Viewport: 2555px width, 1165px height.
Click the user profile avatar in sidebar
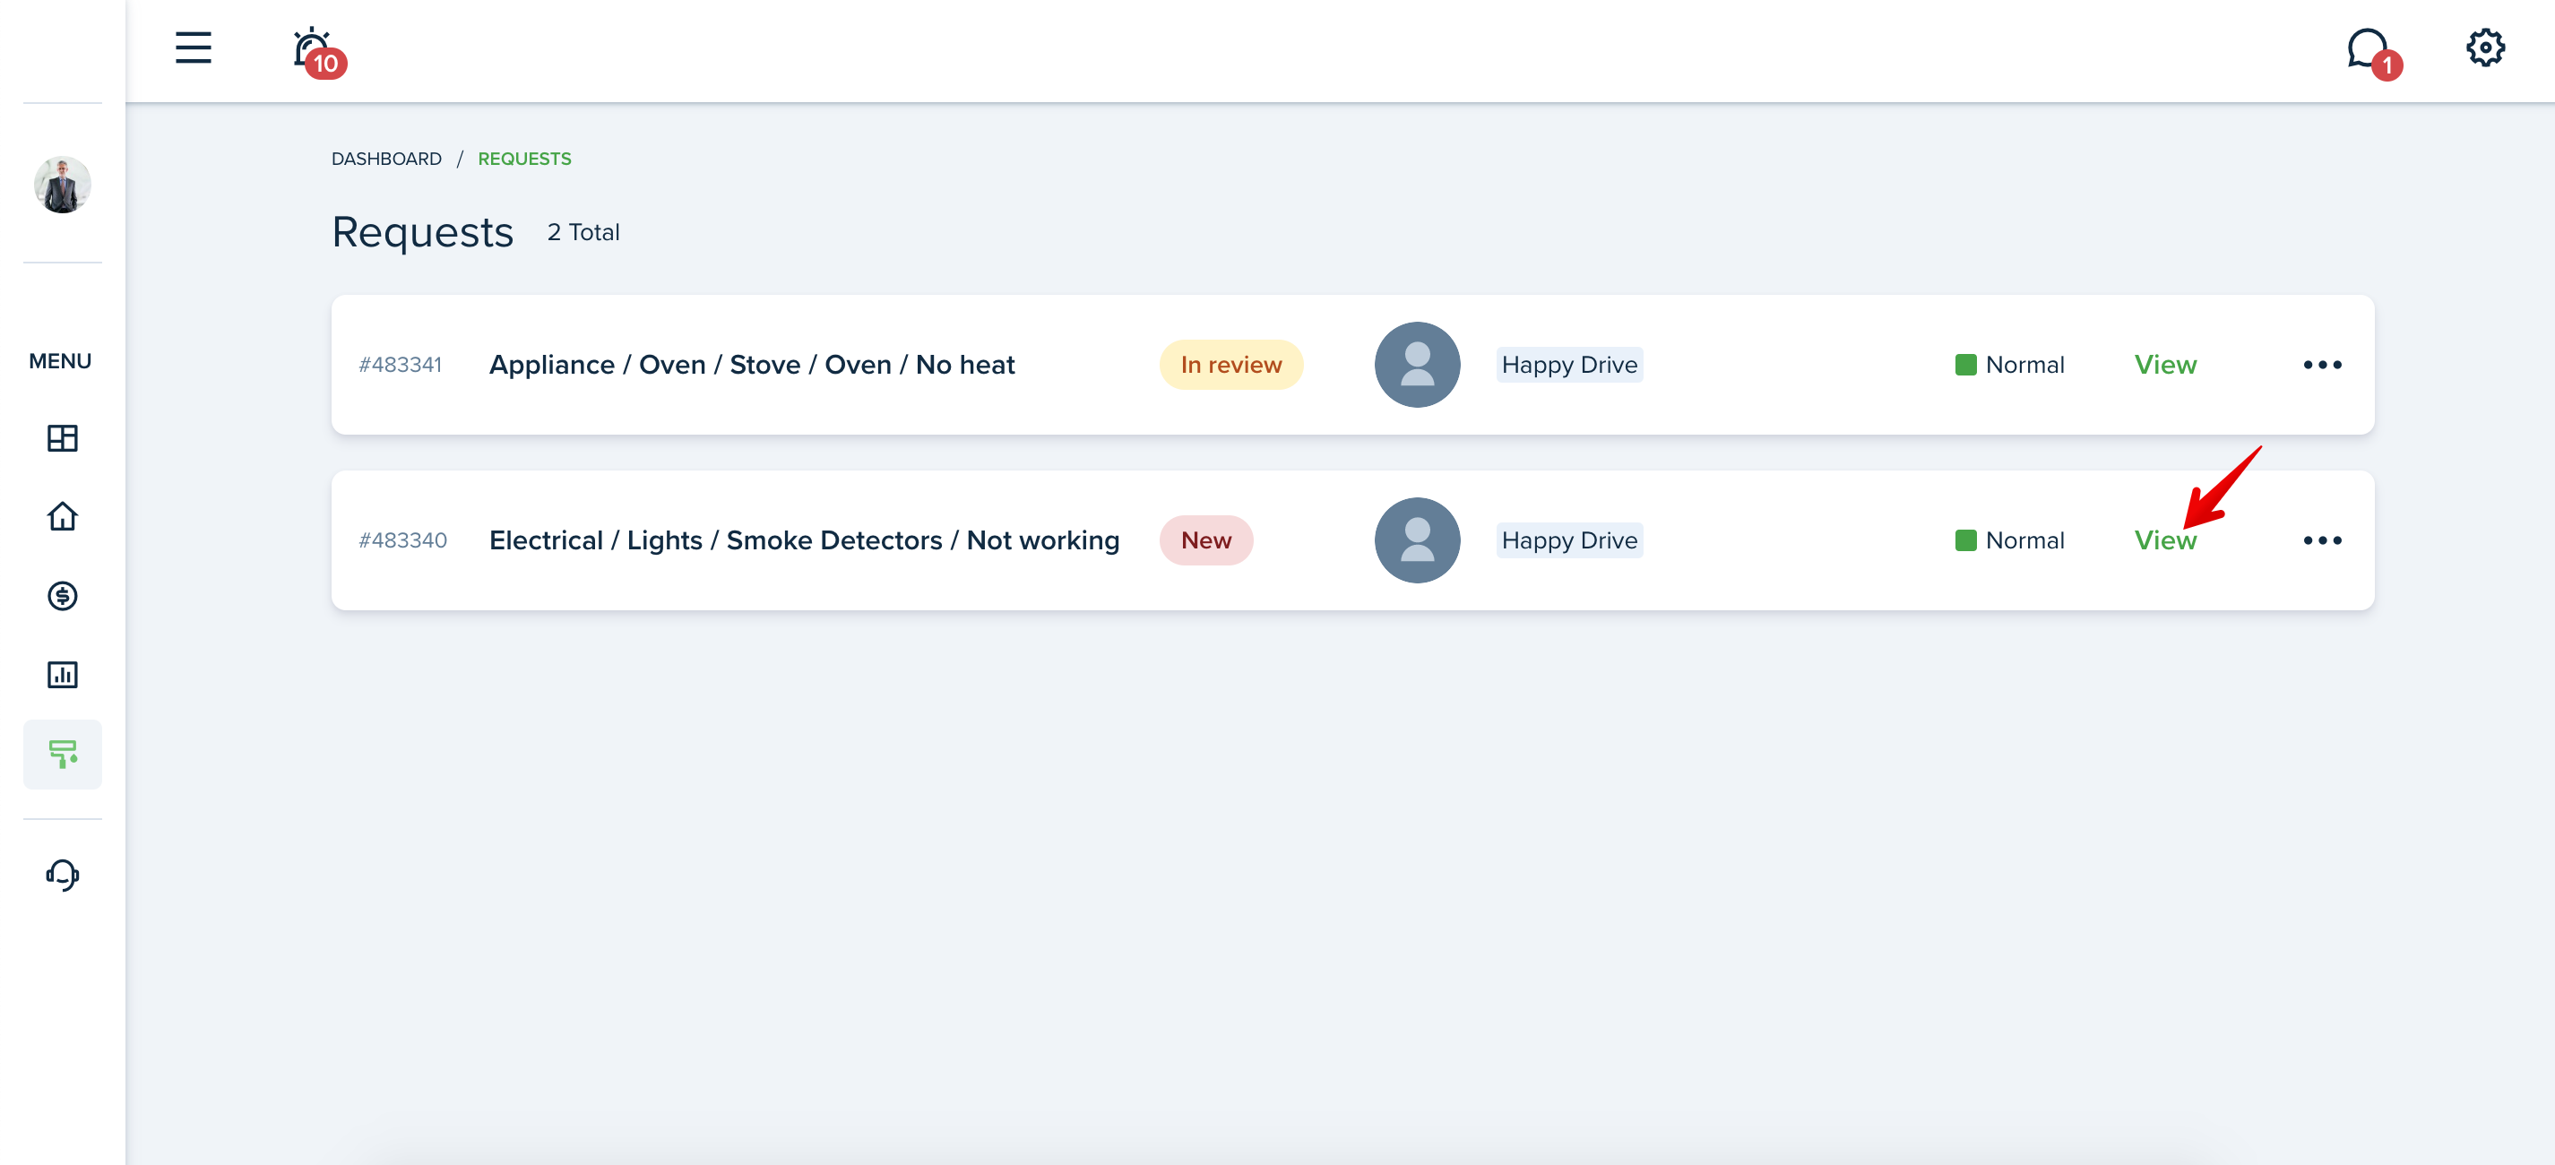63,185
